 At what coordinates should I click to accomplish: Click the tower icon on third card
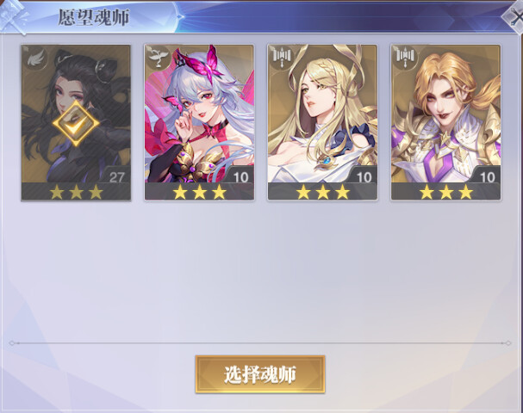coord(281,58)
